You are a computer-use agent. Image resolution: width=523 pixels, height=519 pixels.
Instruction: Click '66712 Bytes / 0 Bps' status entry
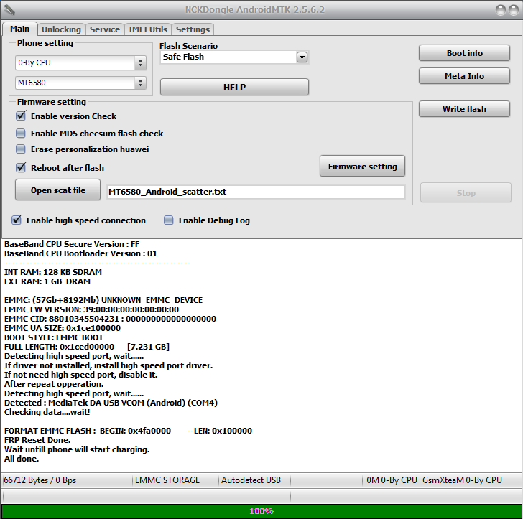pyautogui.click(x=40, y=480)
